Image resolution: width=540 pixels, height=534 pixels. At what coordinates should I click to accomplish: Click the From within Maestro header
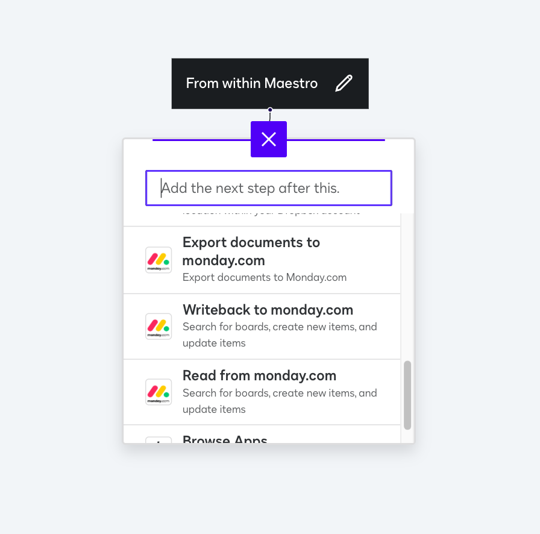(x=252, y=83)
